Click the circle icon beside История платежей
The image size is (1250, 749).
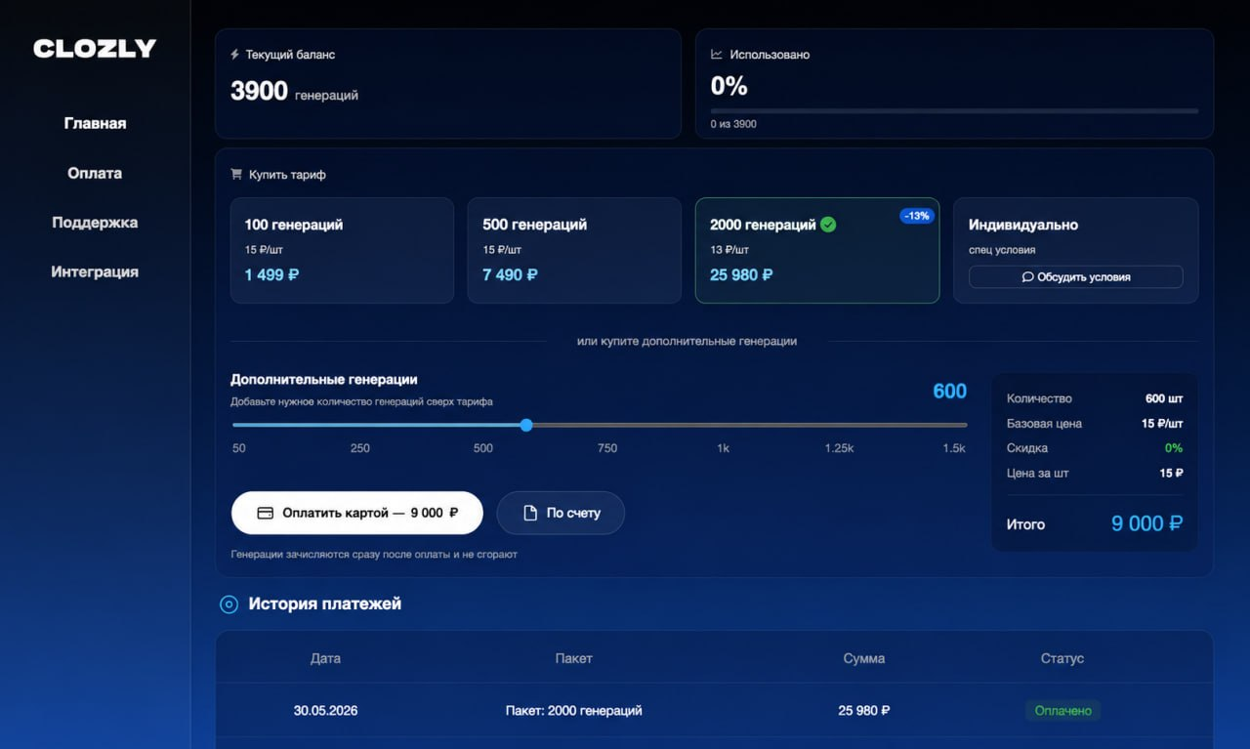pos(229,604)
